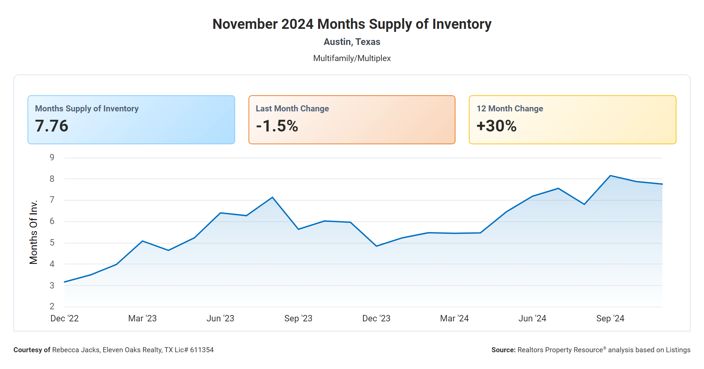Click the 7.76 inventory value
Image resolution: width=704 pixels, height=369 pixels.
point(52,126)
